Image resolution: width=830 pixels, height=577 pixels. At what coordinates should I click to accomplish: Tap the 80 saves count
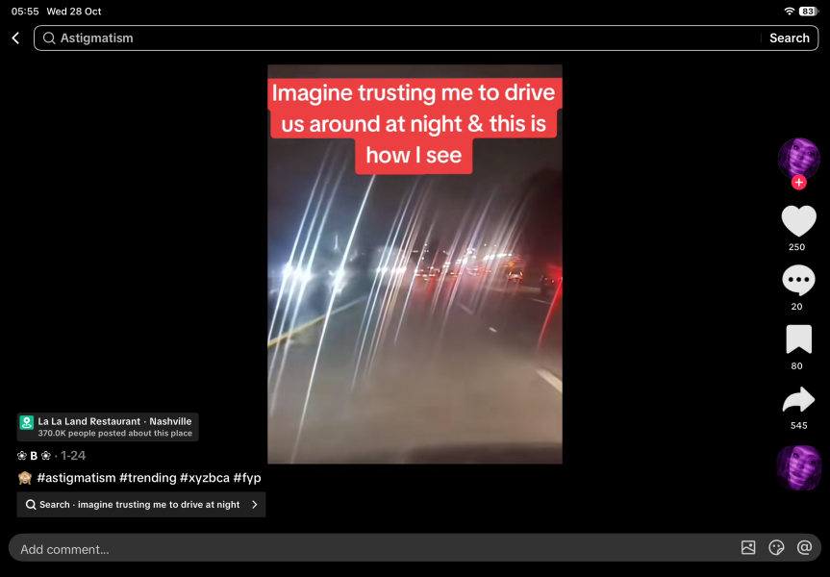[796, 365]
